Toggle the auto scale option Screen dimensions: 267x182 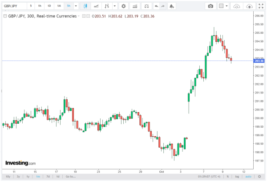(248, 176)
